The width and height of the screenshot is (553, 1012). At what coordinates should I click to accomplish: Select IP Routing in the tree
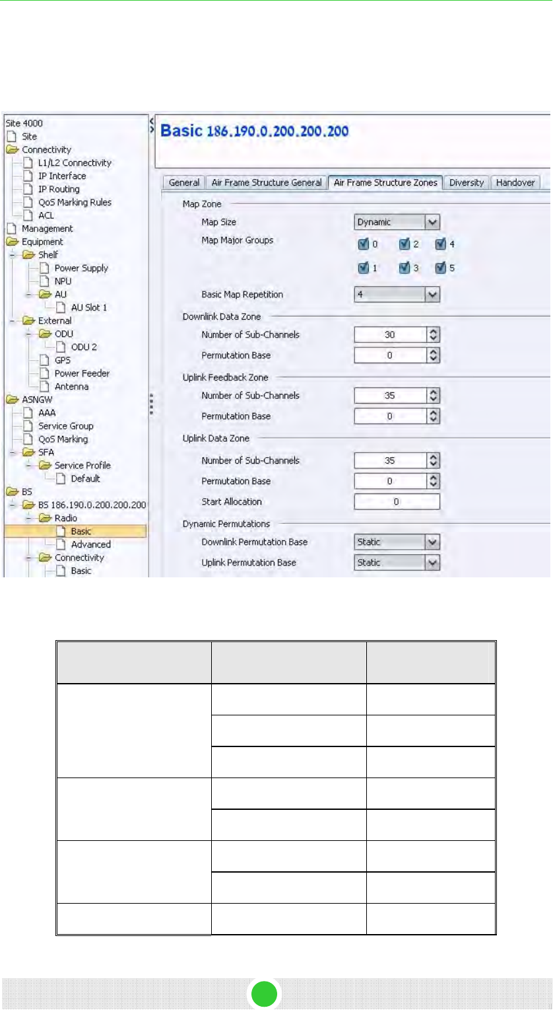[x=59, y=189]
